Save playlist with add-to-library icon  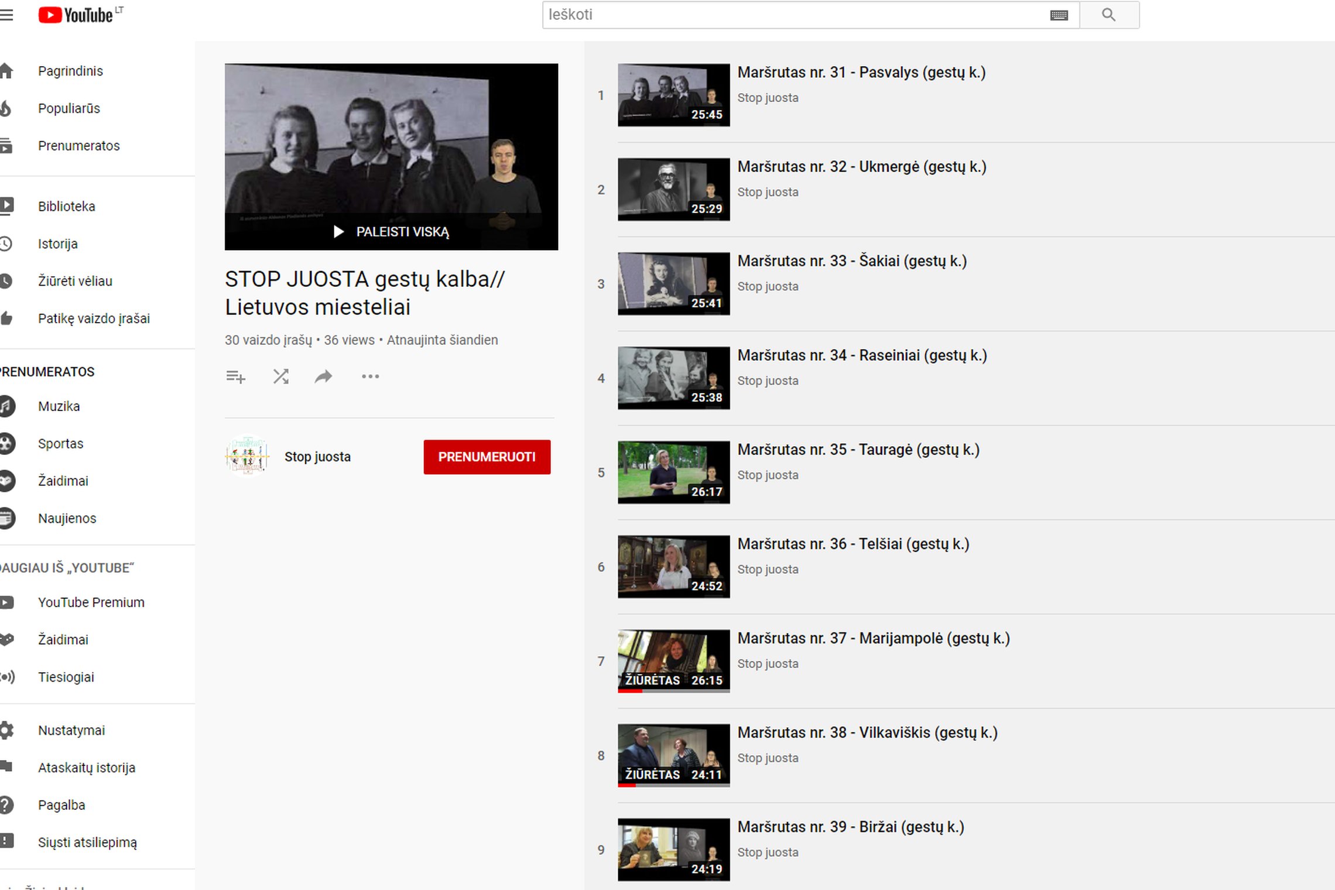point(235,376)
